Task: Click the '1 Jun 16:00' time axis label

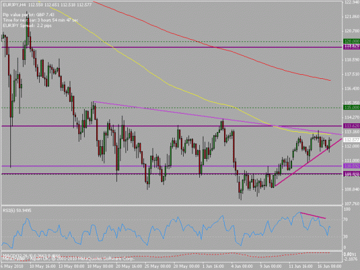Action: [x=213, y=267]
